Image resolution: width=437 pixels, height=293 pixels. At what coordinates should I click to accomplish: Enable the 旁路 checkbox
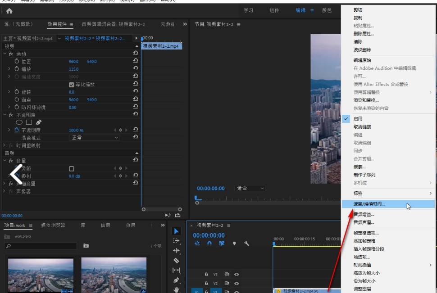pyautogui.click(x=71, y=168)
